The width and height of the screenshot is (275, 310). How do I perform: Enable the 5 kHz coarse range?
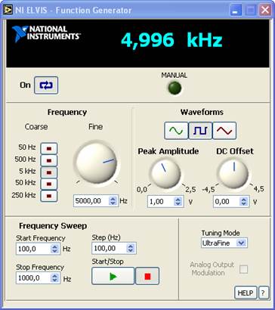(x=49, y=172)
